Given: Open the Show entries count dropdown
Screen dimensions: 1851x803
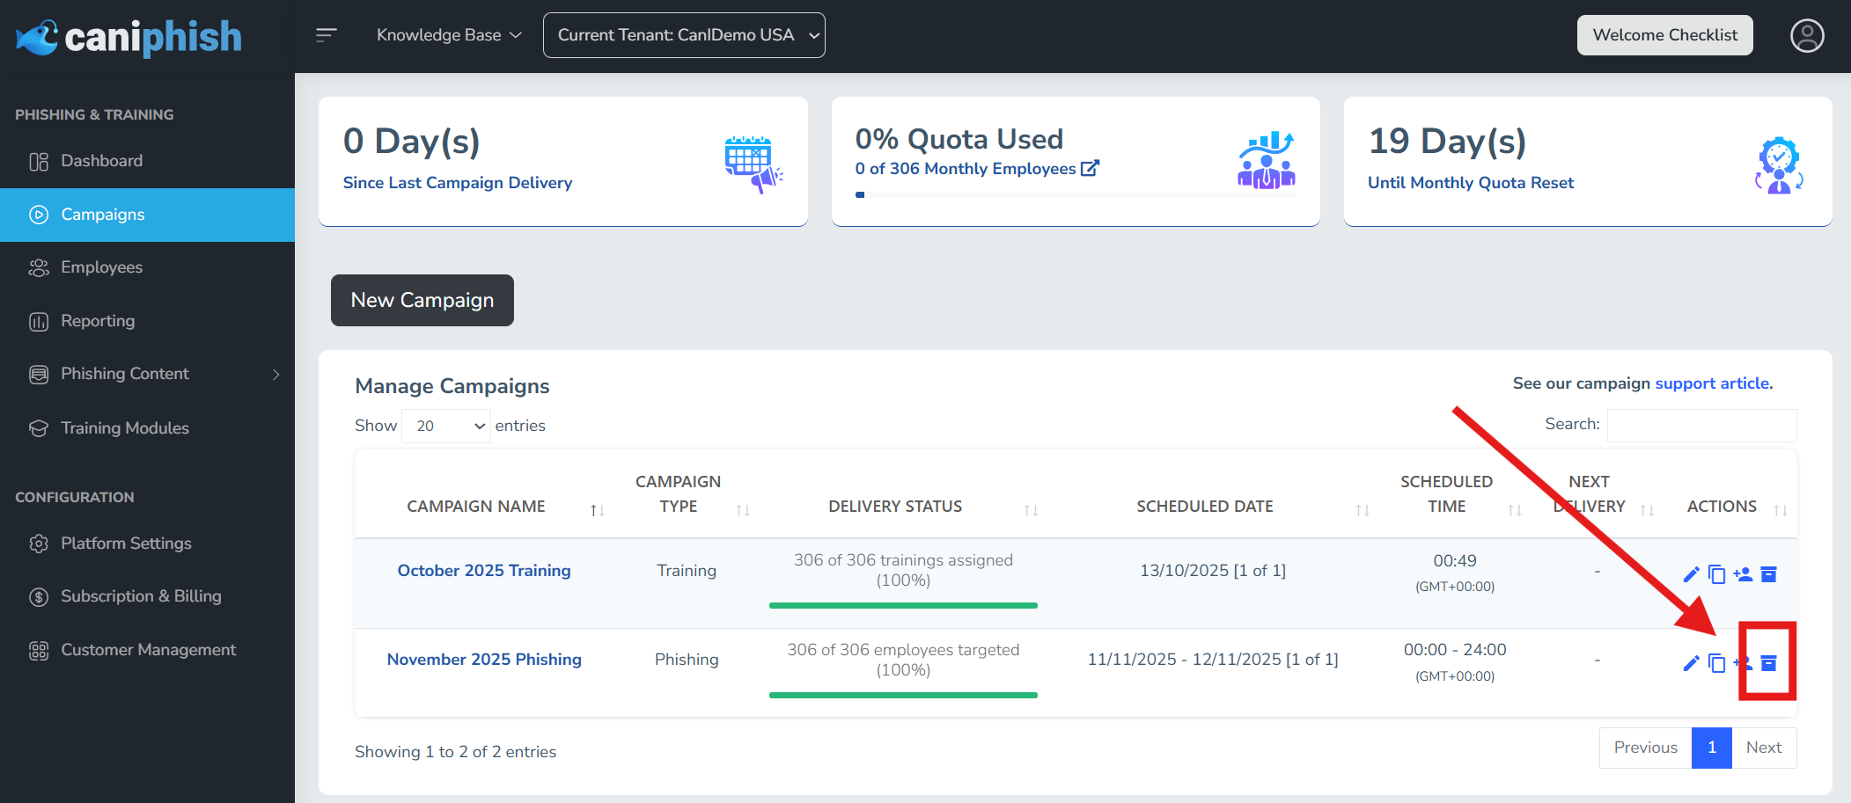Looking at the screenshot, I should [446, 426].
